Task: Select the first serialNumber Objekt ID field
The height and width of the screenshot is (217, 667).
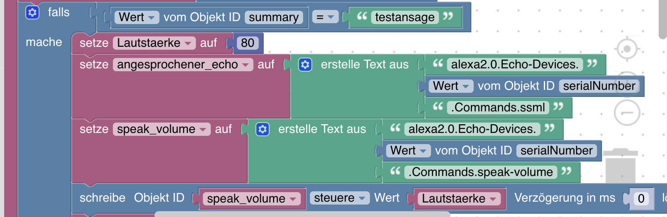Action: pos(599,86)
